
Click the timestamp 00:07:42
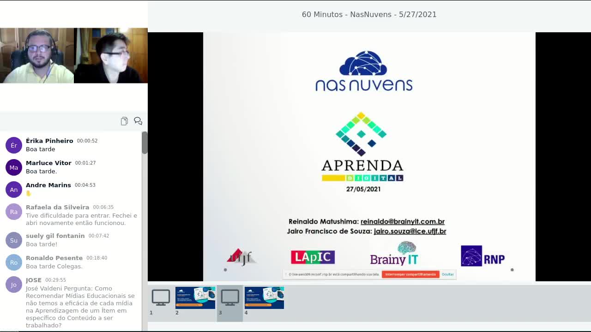point(99,236)
